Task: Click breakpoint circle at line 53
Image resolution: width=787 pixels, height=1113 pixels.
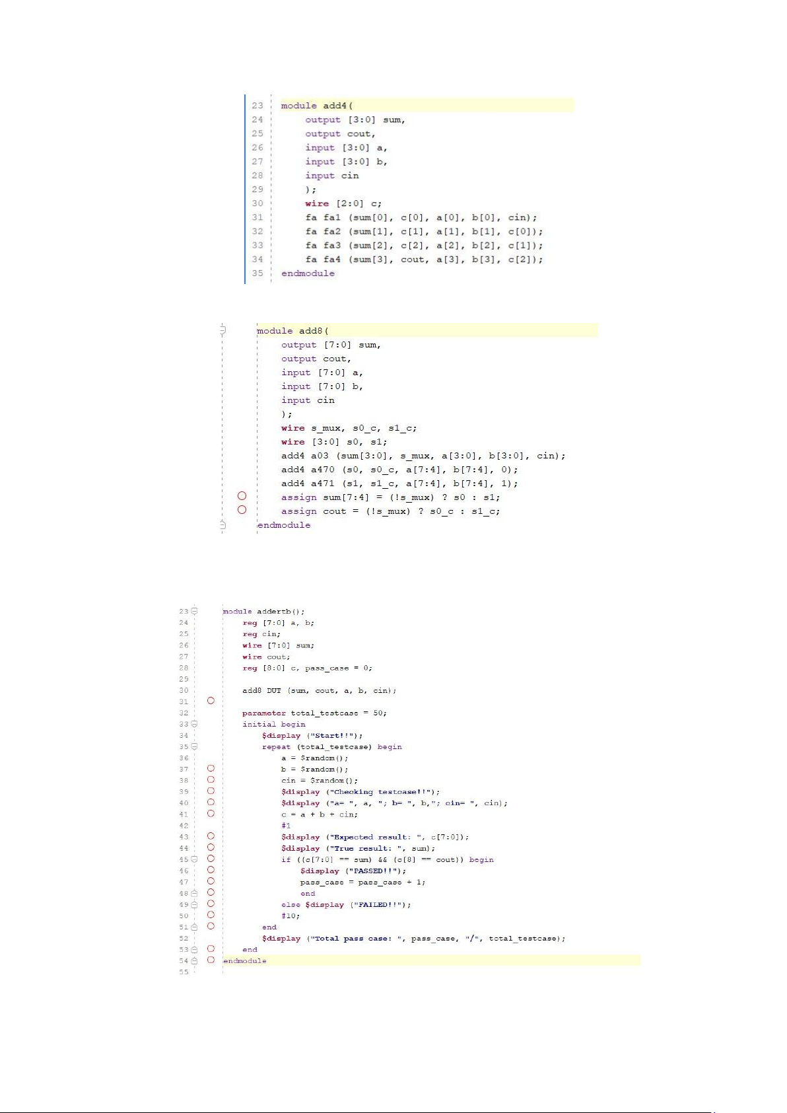Action: [211, 949]
